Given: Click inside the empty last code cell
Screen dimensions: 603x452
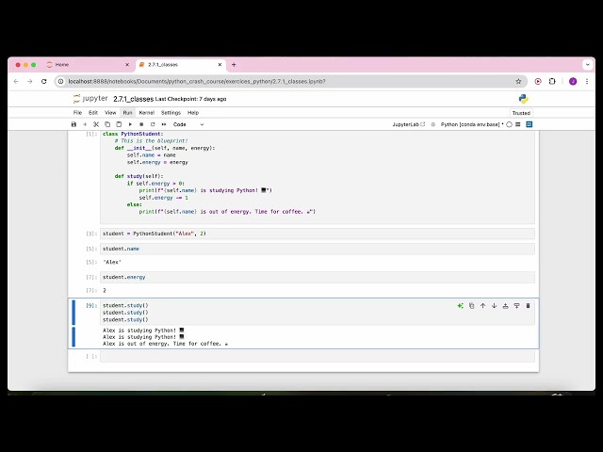Looking at the screenshot, I should click(318, 356).
